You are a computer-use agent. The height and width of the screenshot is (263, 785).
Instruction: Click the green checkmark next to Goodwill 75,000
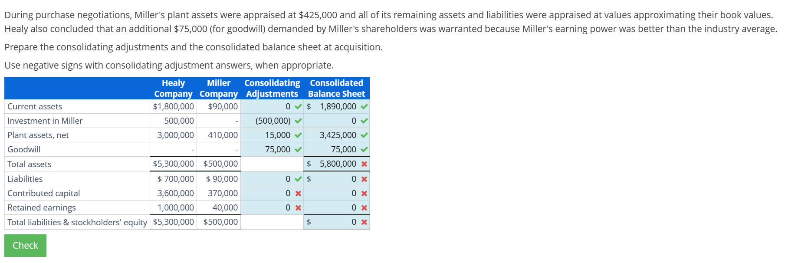[x=297, y=149]
